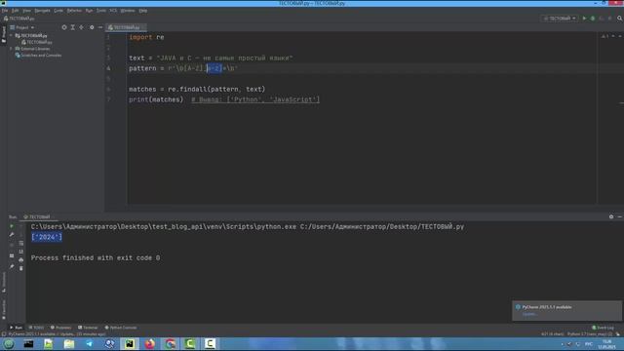Click the Debug bug icon in top toolbar

tap(593, 19)
